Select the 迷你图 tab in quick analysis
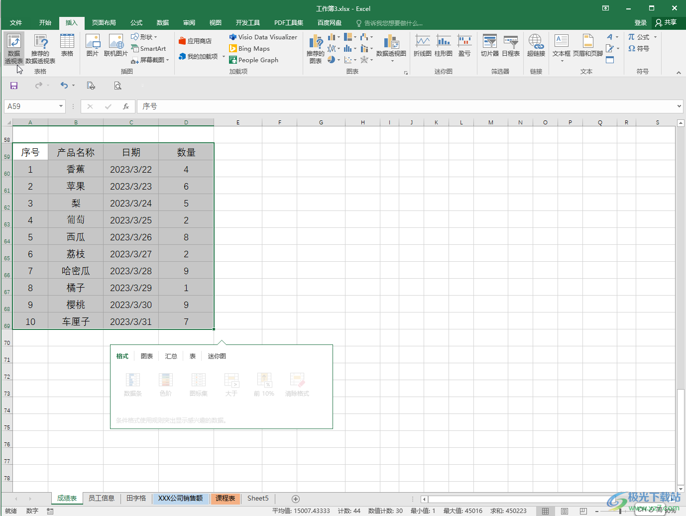686x516 pixels. tap(217, 356)
